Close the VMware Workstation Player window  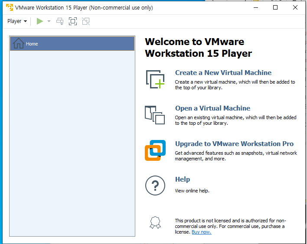pyautogui.click(x=295, y=8)
